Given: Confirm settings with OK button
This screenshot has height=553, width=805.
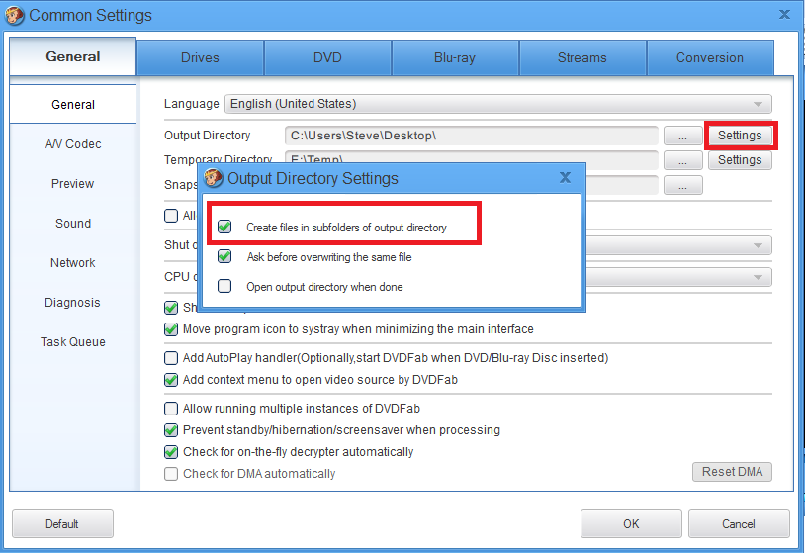Looking at the screenshot, I should 632,523.
